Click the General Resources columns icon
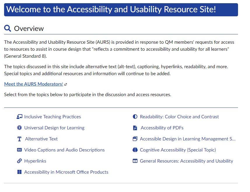 (135, 161)
